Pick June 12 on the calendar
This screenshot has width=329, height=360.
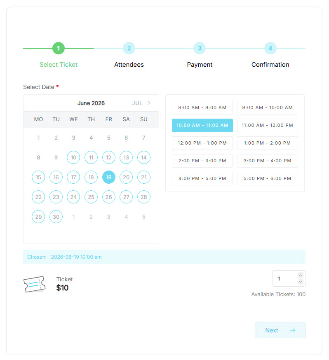click(x=109, y=157)
